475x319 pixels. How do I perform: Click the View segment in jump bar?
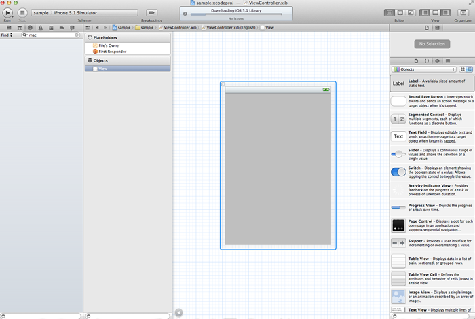tap(267, 28)
